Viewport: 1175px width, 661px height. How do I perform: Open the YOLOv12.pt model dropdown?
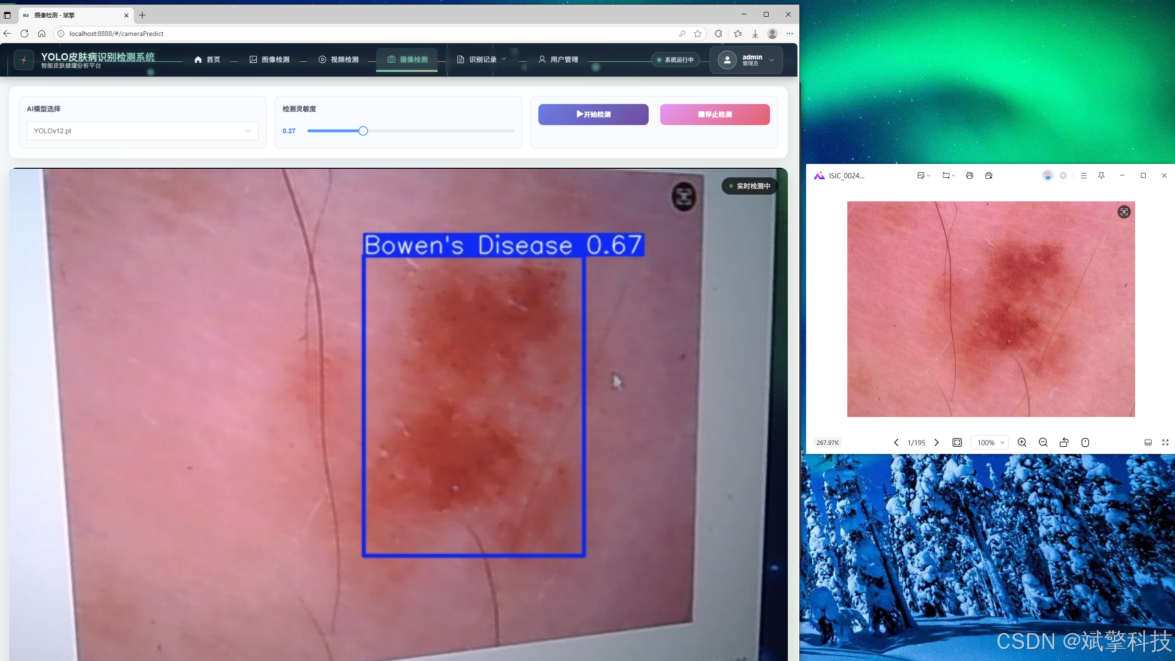coord(142,131)
